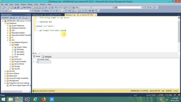Open the 100 % zoom dropdown

pos(39,53)
